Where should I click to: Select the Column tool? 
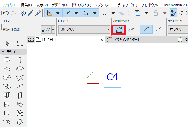[20, 60]
